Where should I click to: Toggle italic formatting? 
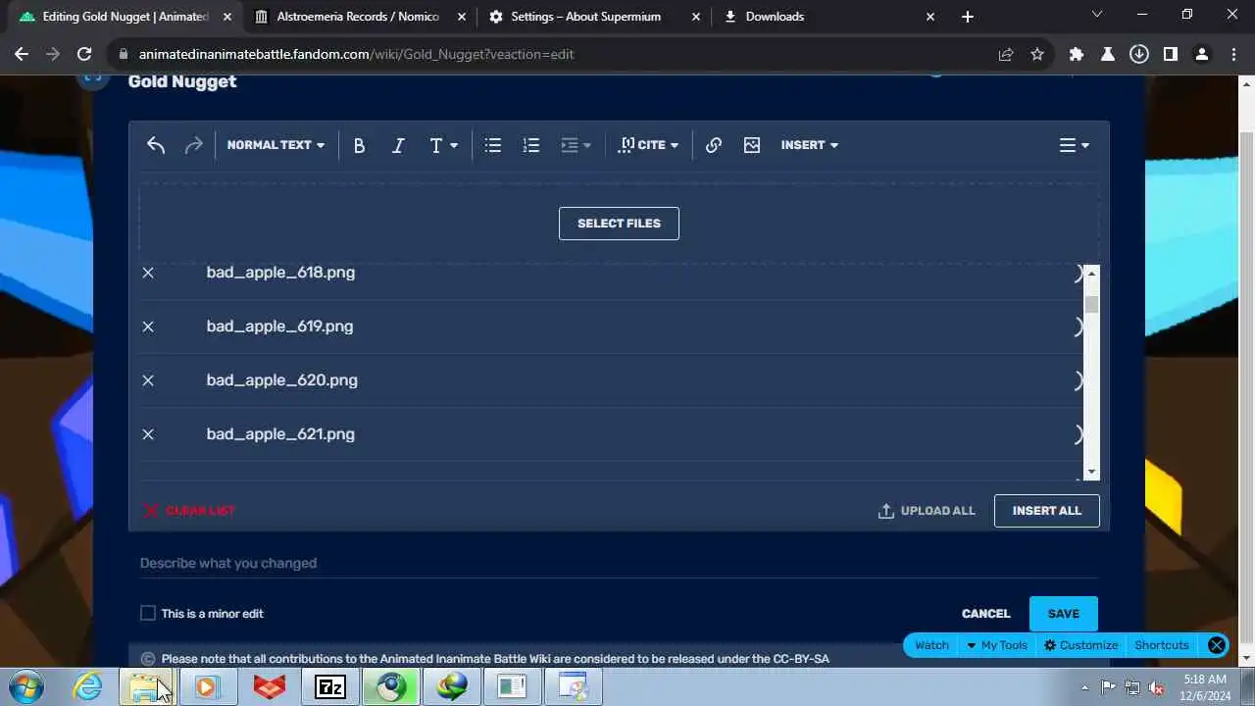[x=398, y=145]
